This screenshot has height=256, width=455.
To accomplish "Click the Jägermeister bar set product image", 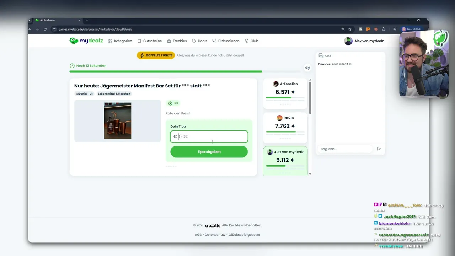I will [x=118, y=121].
